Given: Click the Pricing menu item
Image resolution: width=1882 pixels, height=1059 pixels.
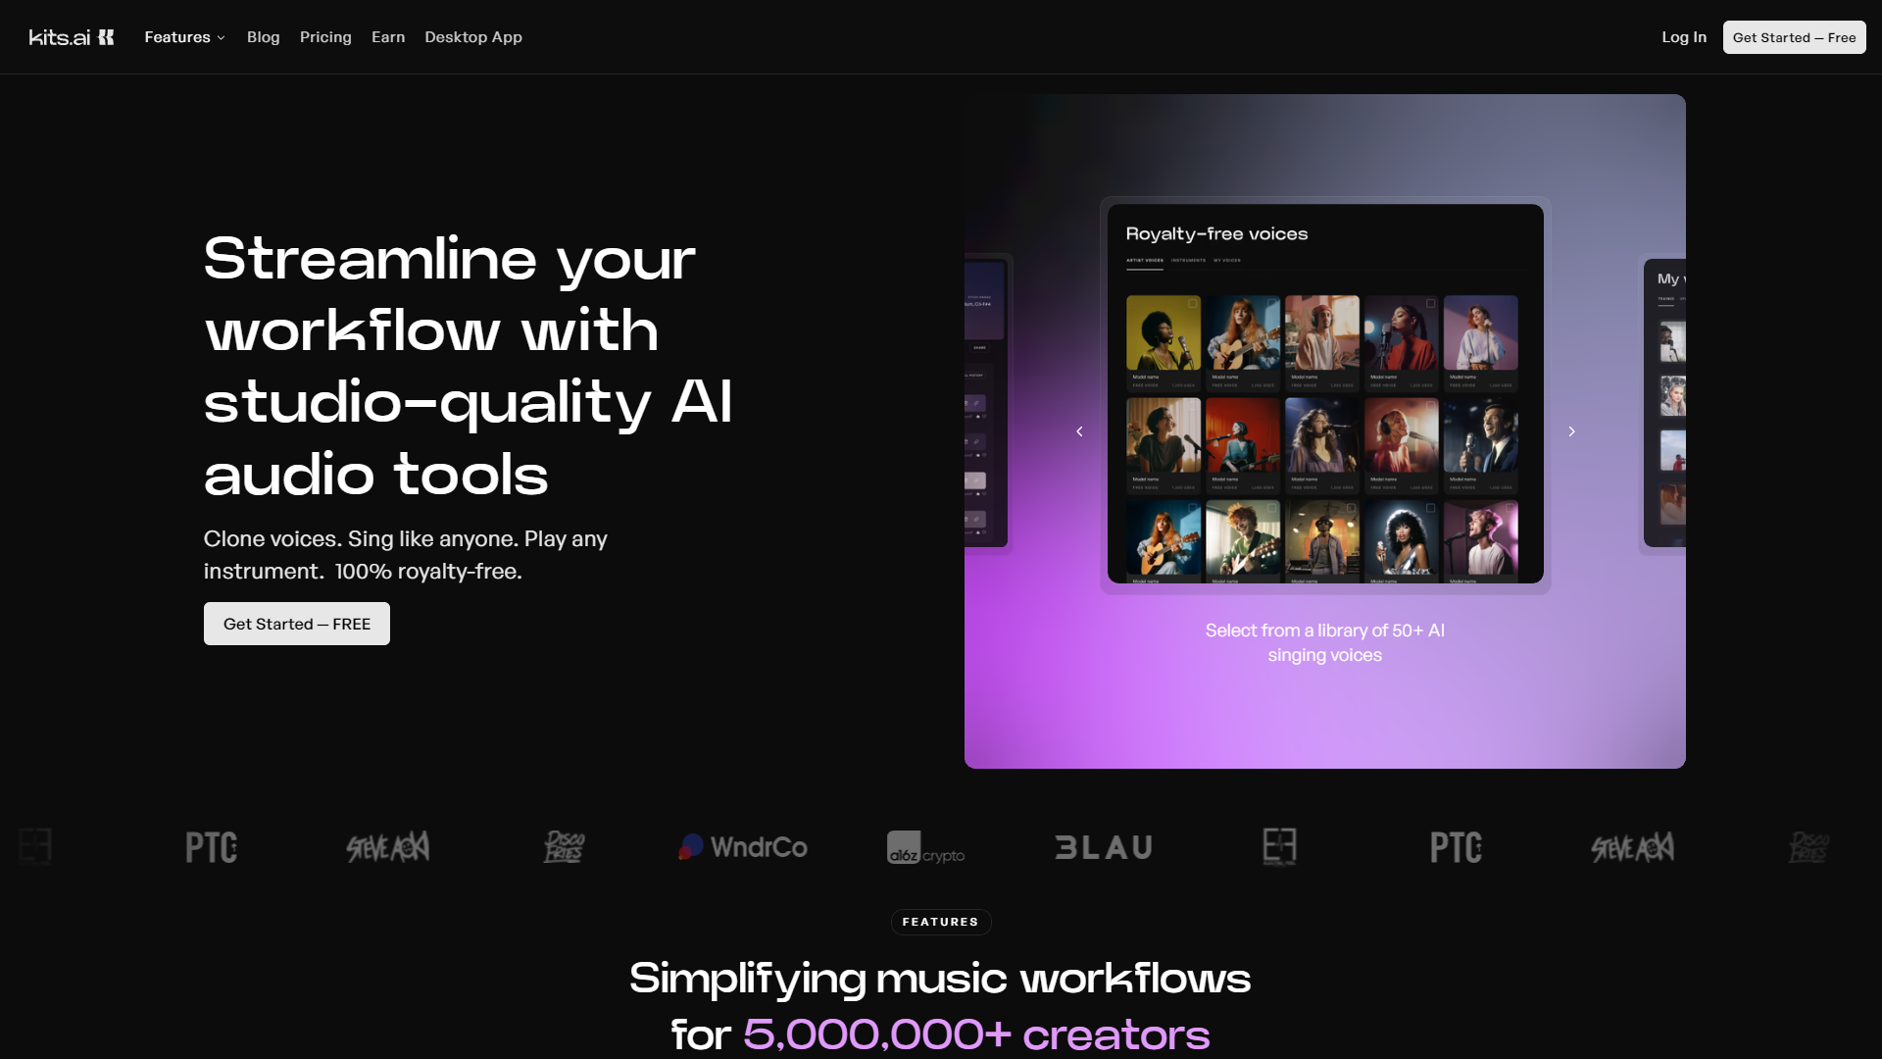Looking at the screenshot, I should (325, 36).
